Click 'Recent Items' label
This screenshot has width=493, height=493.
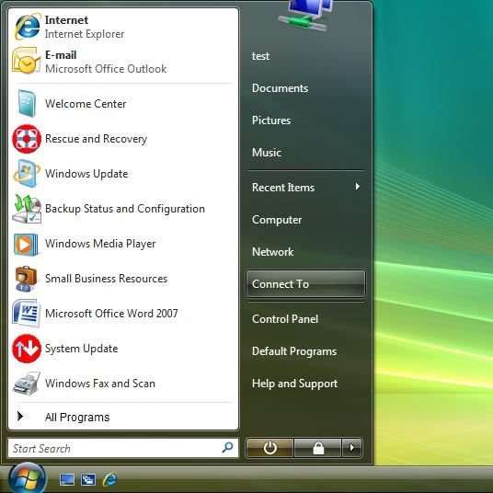point(283,188)
